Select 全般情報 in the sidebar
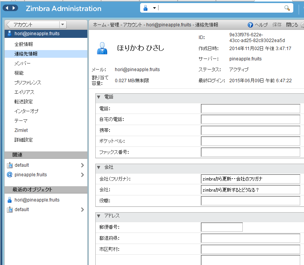 pyautogui.click(x=24, y=44)
